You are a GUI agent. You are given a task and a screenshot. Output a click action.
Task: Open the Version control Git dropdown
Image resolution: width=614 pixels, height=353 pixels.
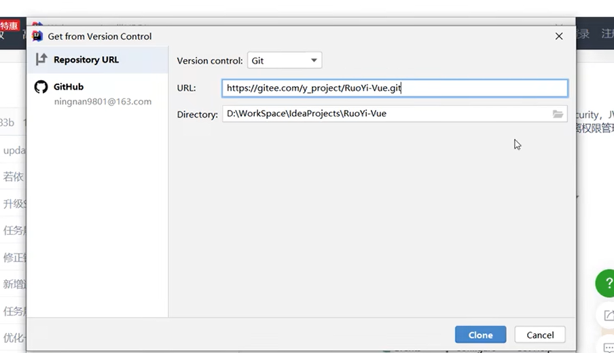tap(285, 60)
